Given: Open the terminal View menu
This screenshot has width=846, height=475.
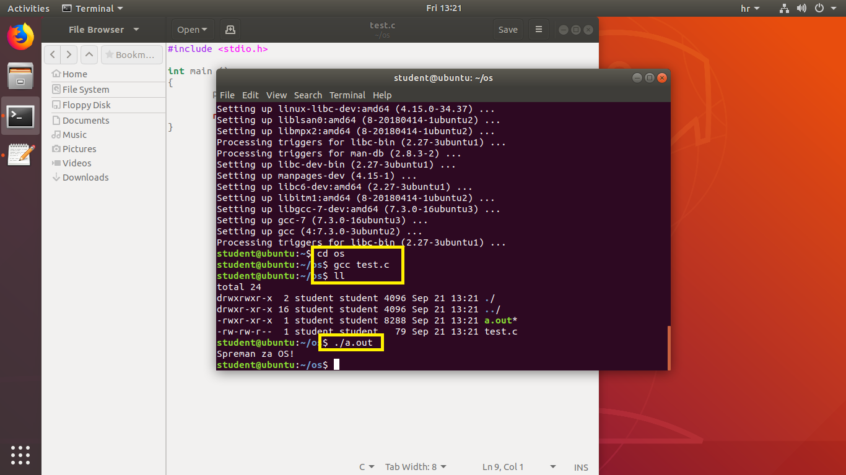Looking at the screenshot, I should (x=276, y=95).
